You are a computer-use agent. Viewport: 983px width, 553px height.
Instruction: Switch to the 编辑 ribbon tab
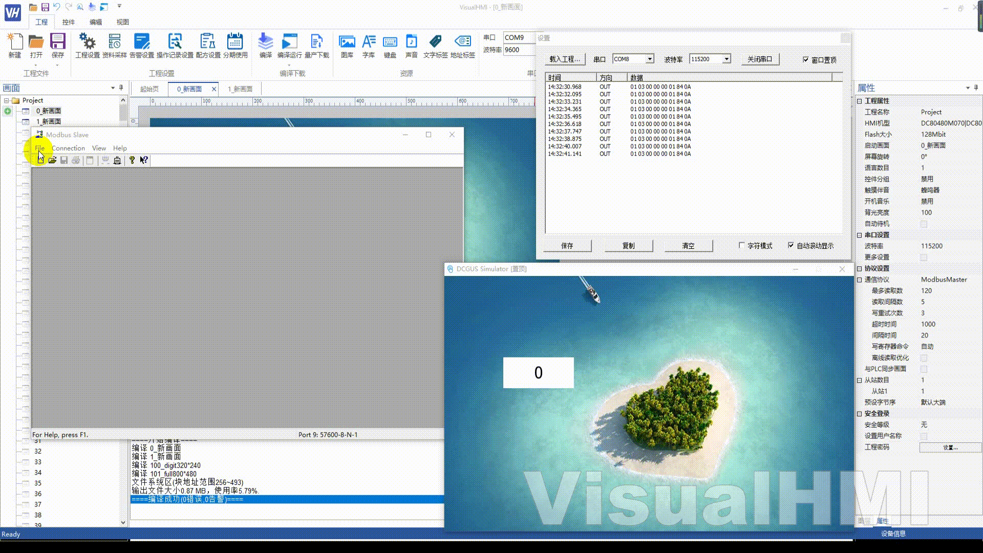coord(95,22)
